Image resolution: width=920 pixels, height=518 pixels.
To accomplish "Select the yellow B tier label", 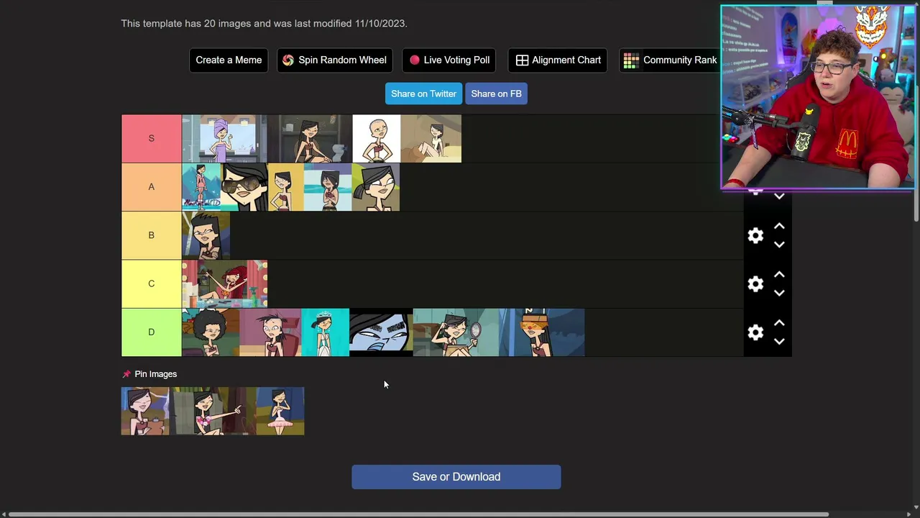I will click(151, 235).
